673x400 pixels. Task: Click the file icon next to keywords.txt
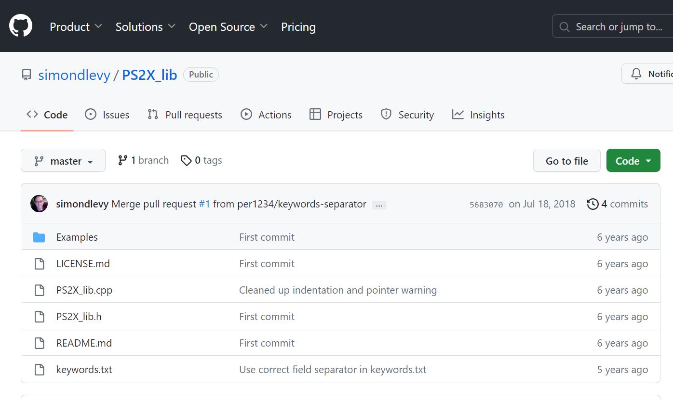(x=39, y=370)
